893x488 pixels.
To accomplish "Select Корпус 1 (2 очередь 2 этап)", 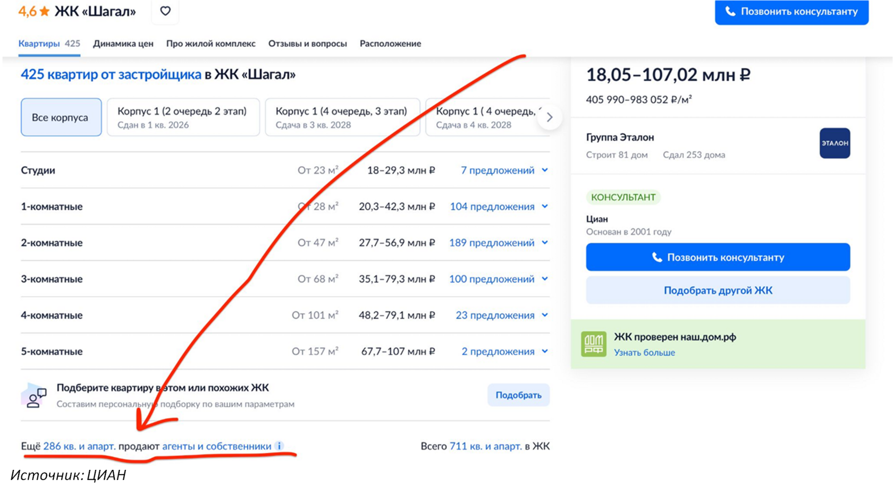I will tap(183, 117).
